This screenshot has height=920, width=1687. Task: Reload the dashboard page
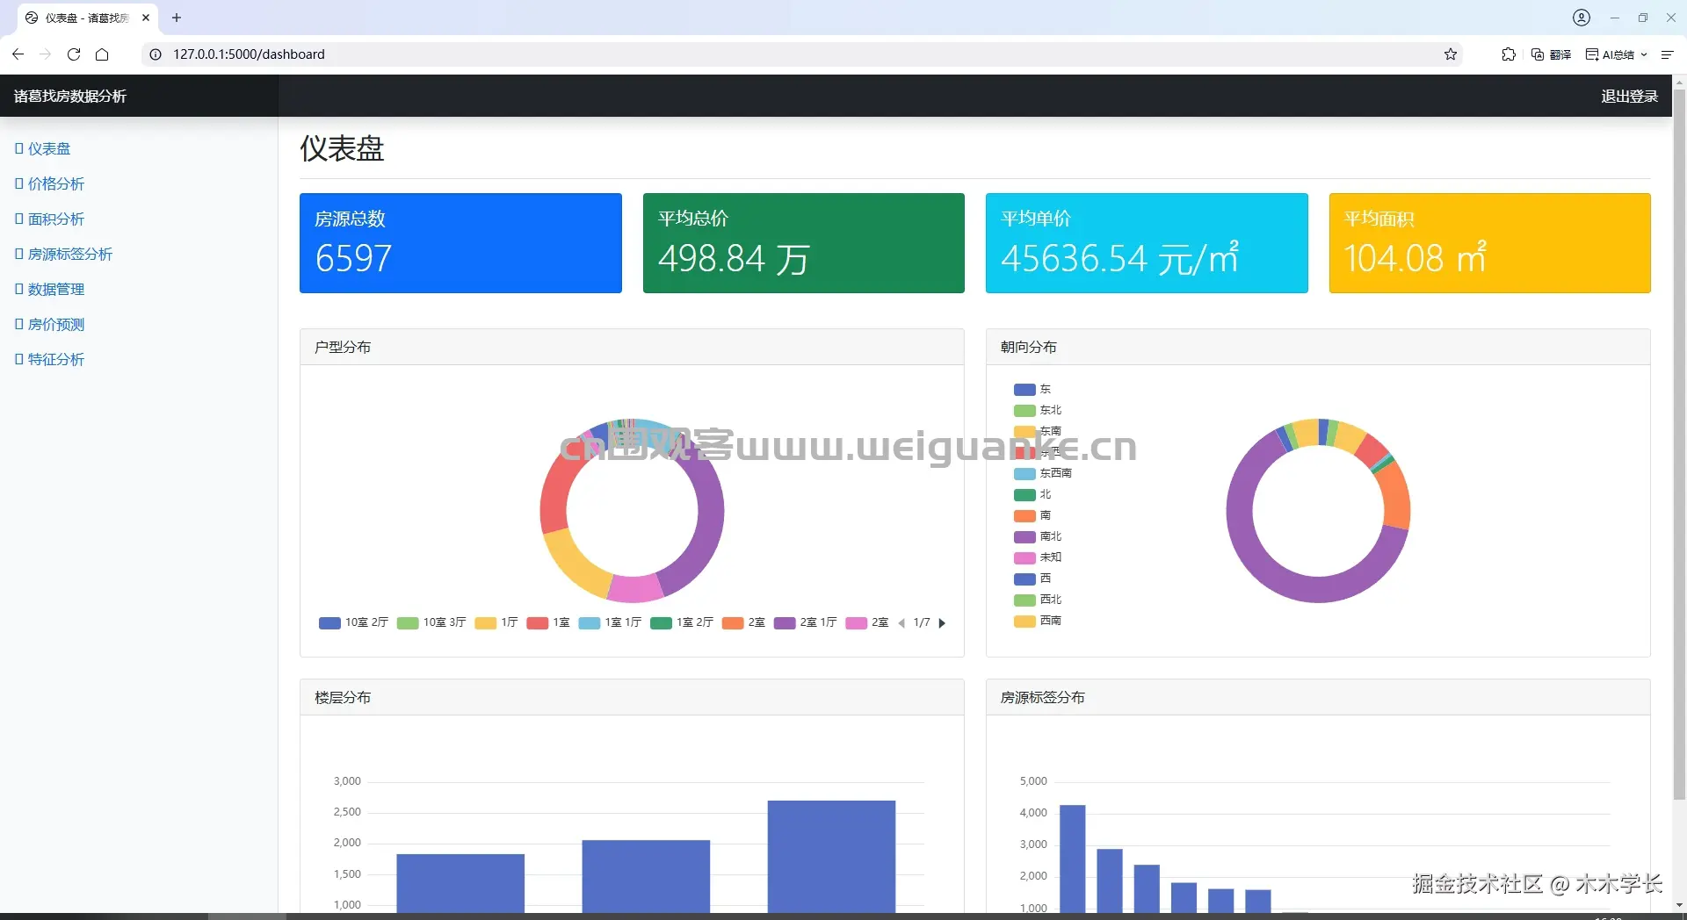point(74,54)
